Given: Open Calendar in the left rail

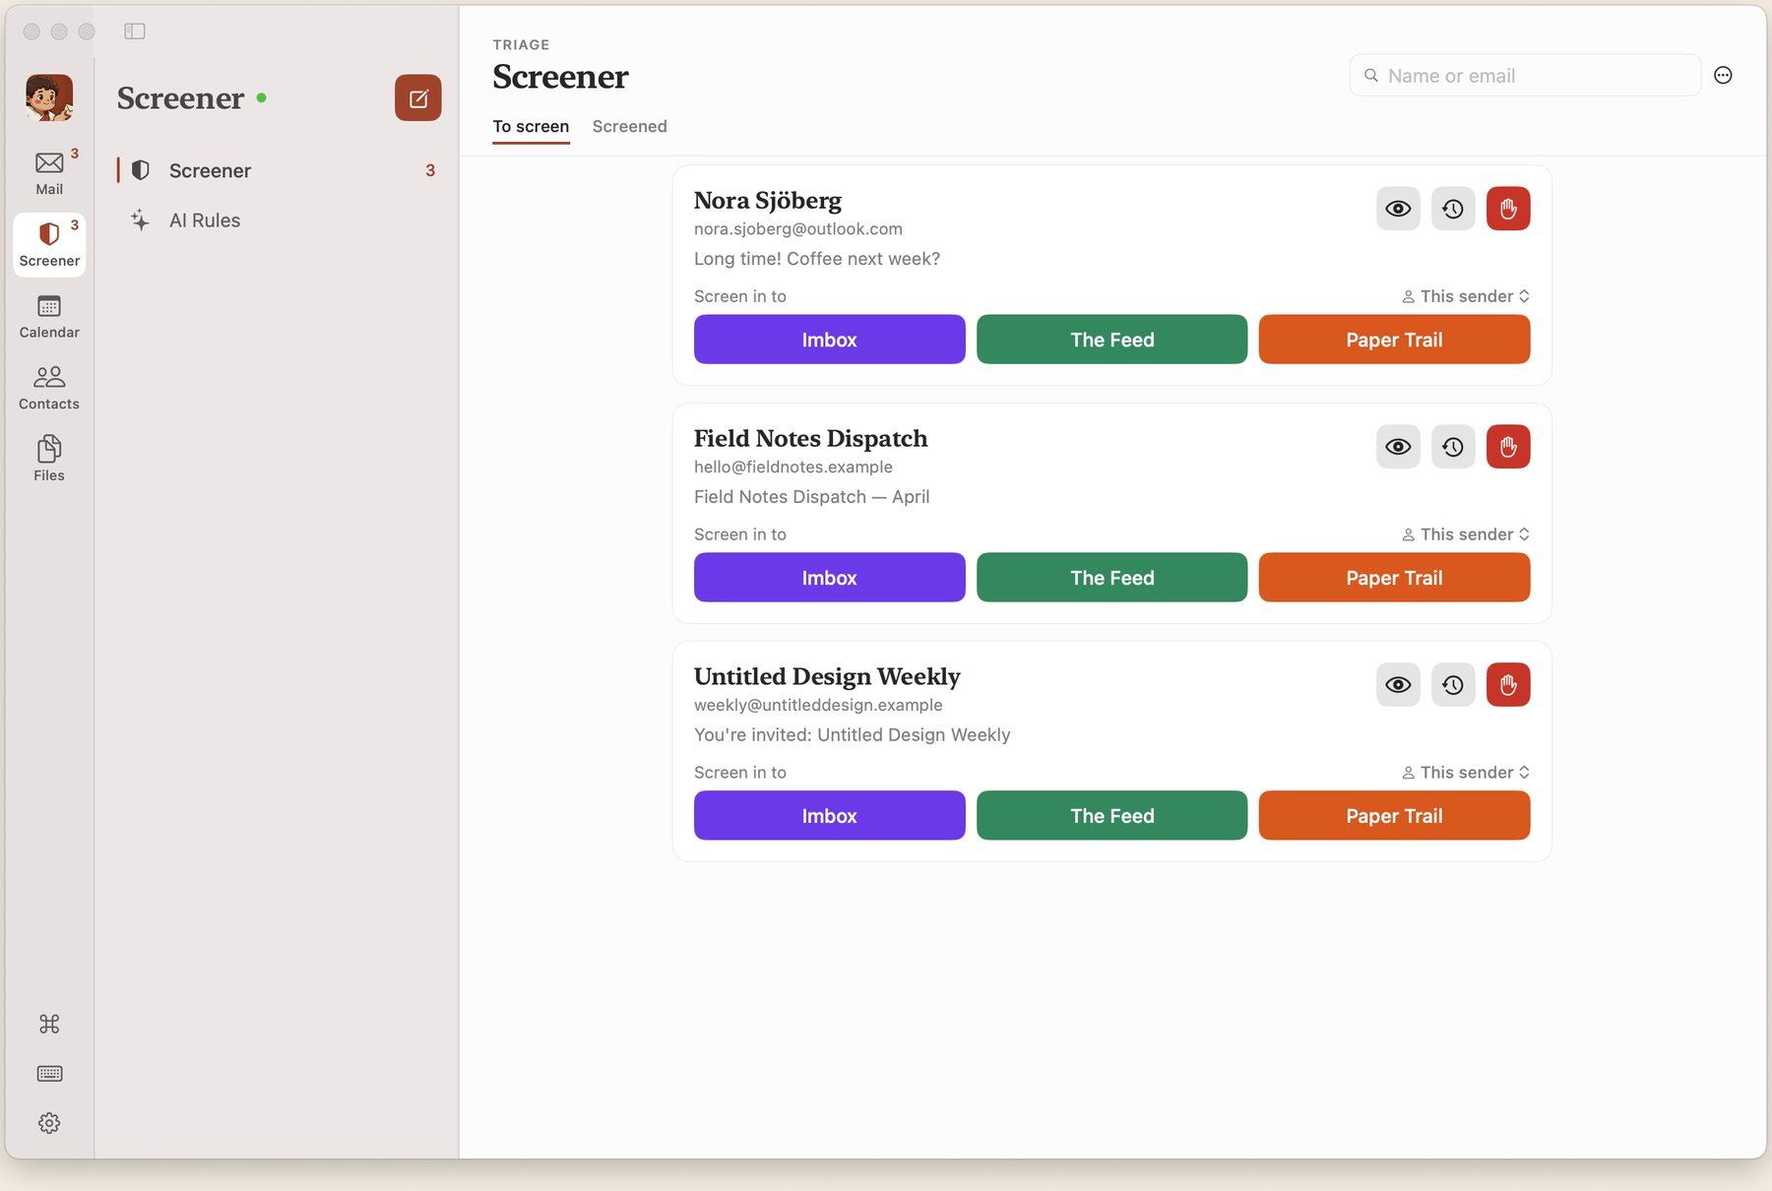Looking at the screenshot, I should (49, 316).
